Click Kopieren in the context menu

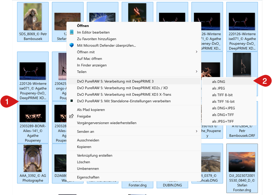click(x=84, y=147)
